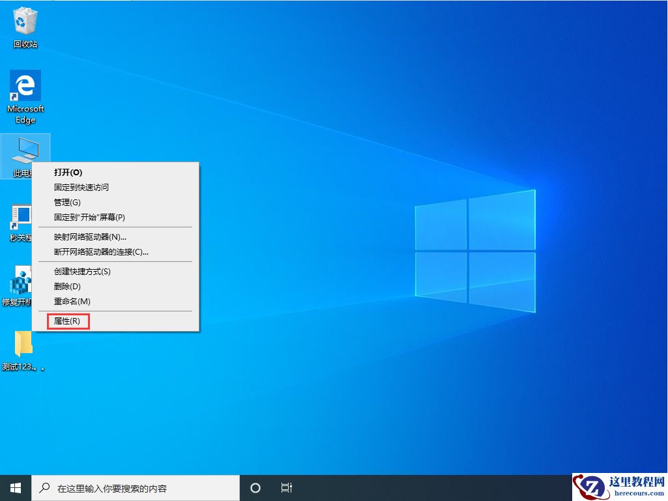Open the 修复开机 desktop shortcut
The width and height of the screenshot is (668, 501).
[x=20, y=281]
